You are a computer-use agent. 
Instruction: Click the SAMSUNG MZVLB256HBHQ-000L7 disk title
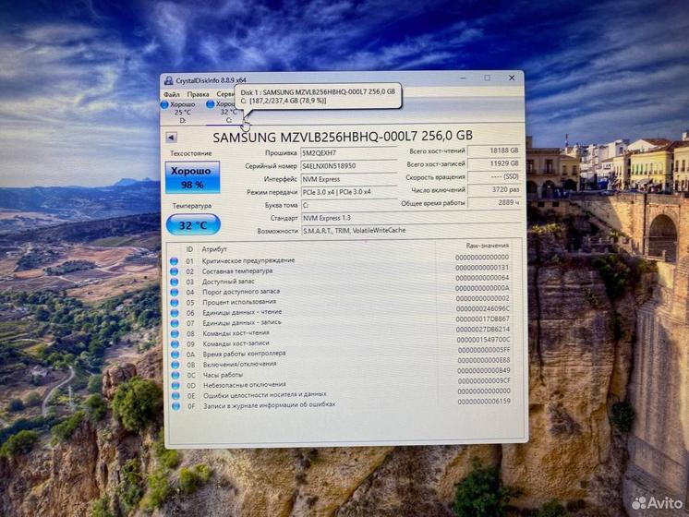[343, 137]
